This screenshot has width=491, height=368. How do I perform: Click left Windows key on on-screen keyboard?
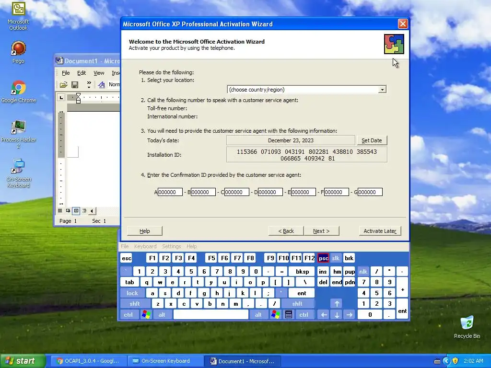pos(146,314)
